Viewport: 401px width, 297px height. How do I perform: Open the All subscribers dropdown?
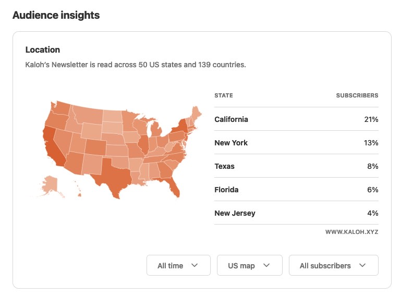pos(334,265)
